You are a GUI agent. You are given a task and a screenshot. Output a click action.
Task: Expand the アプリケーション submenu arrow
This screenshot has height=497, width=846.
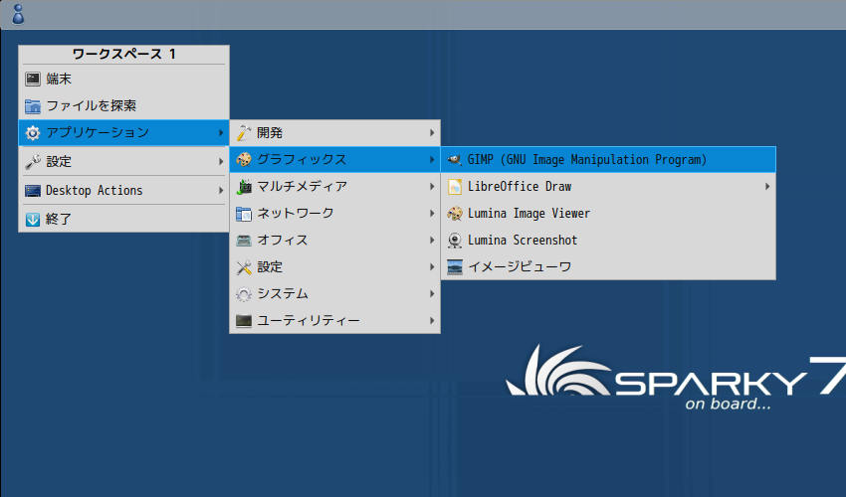coord(221,132)
